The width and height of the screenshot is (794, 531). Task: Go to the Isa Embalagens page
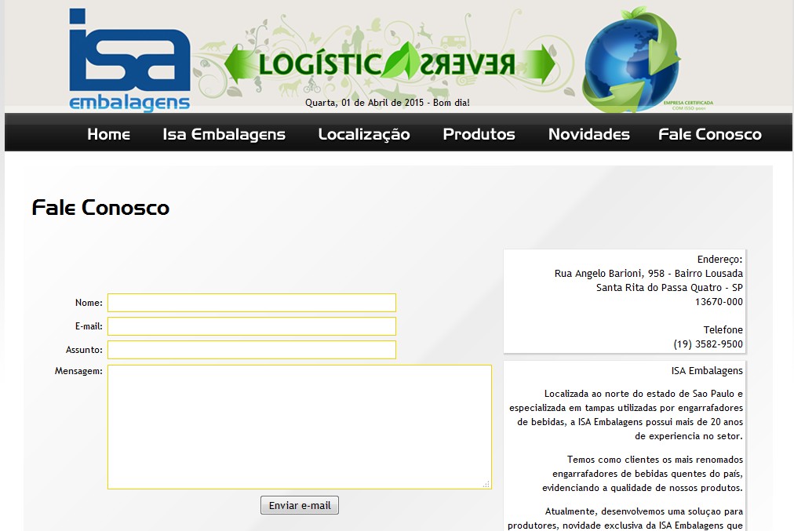coord(224,134)
